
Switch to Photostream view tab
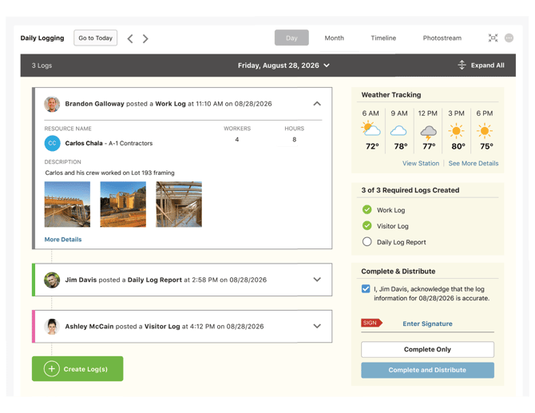tap(442, 38)
